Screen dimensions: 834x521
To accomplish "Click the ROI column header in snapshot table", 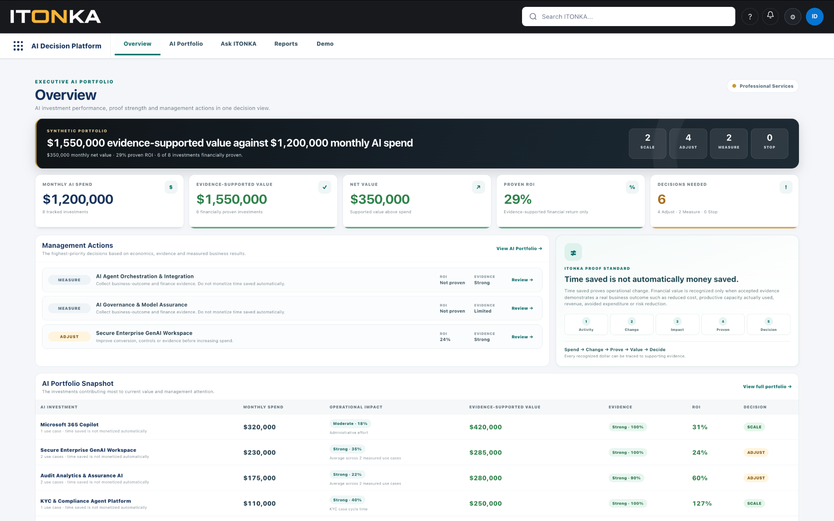I will pos(696,407).
